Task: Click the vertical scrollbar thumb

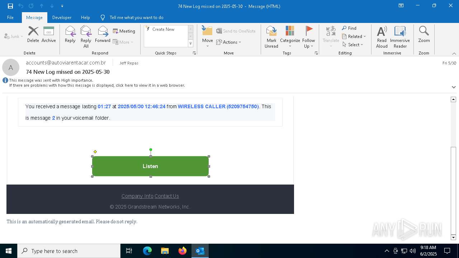Action: [453, 190]
